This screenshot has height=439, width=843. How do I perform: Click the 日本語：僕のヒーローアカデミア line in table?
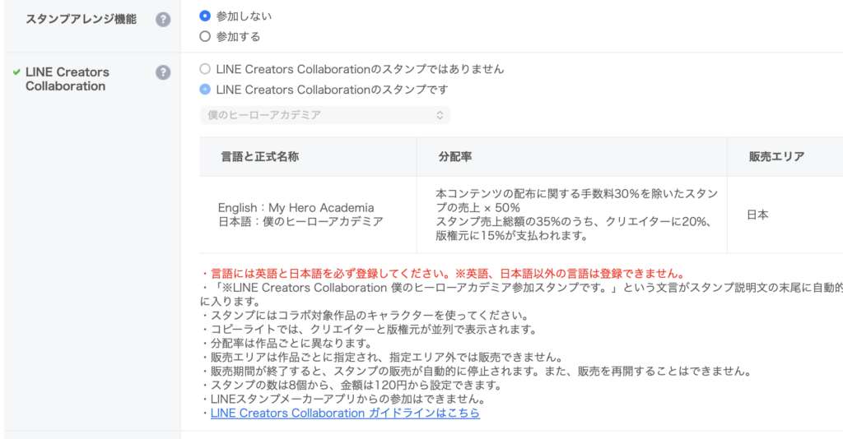pos(300,222)
